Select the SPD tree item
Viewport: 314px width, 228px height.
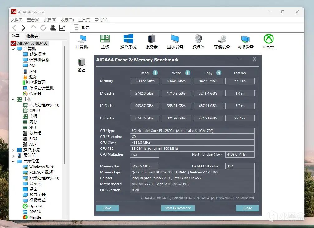[x=29, y=128]
